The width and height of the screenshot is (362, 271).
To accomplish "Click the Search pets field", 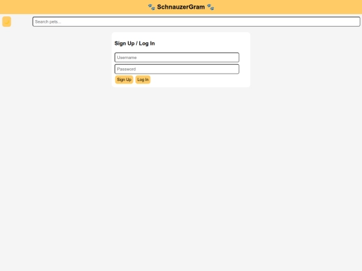I will pyautogui.click(x=196, y=21).
